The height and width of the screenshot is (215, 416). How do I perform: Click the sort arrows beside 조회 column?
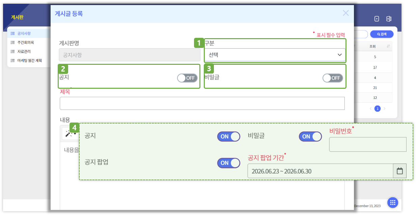[x=388, y=46]
